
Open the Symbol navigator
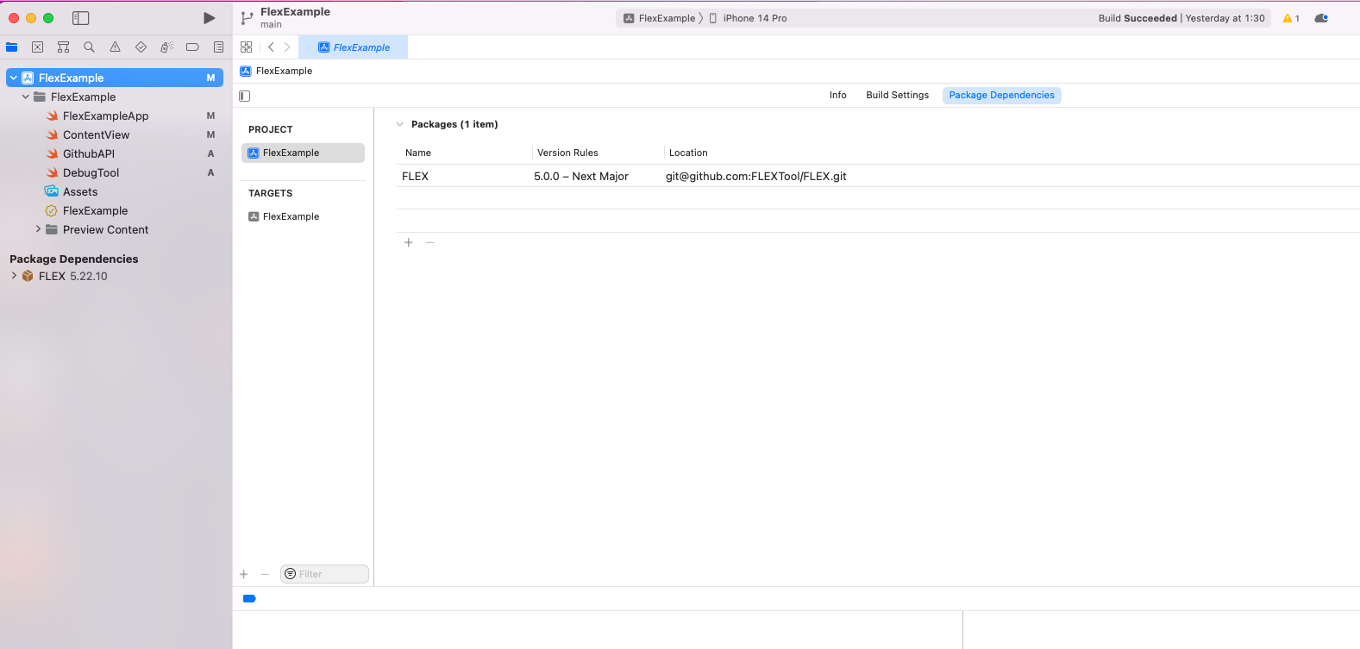pyautogui.click(x=63, y=47)
